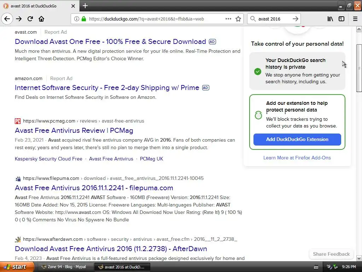The height and width of the screenshot is (272, 362).
Task: Open the Avast Free Antivirus sublink
Action: (x=111, y=159)
